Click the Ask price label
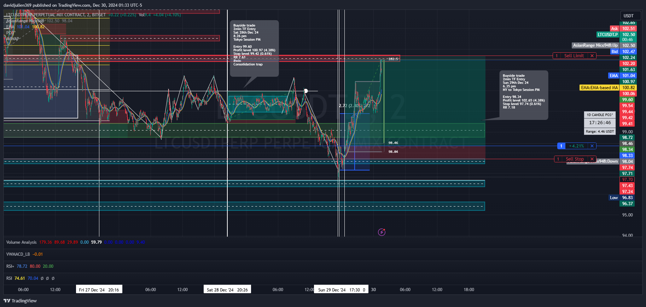 (x=615, y=29)
